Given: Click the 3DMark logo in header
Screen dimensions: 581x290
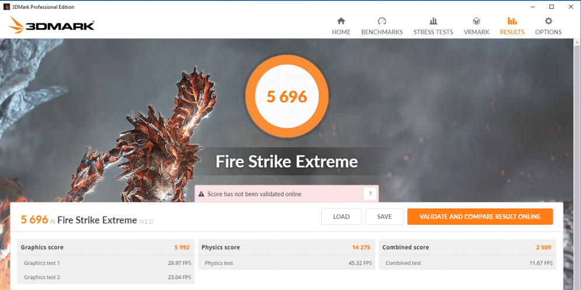Looking at the screenshot, I should (x=51, y=25).
